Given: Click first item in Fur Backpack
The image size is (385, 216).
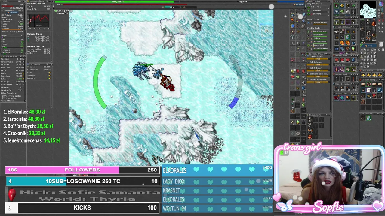Looking at the screenshot, I should point(337,6).
